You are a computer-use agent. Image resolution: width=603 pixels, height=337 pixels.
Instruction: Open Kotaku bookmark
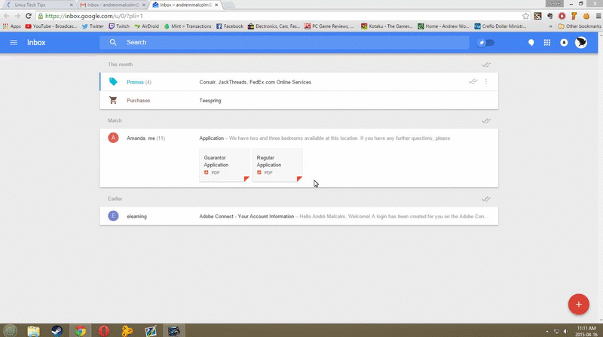387,26
